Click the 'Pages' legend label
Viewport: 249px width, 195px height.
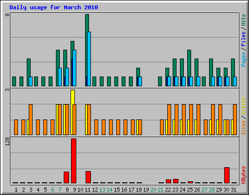coord(243,59)
